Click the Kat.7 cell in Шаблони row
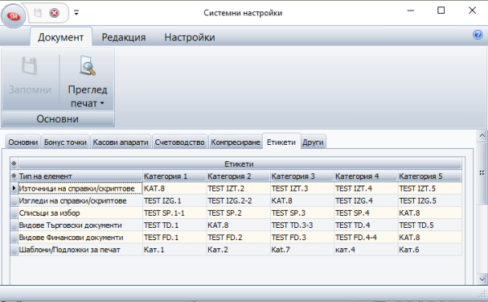Screen dimensions: 488x302 (303, 250)
